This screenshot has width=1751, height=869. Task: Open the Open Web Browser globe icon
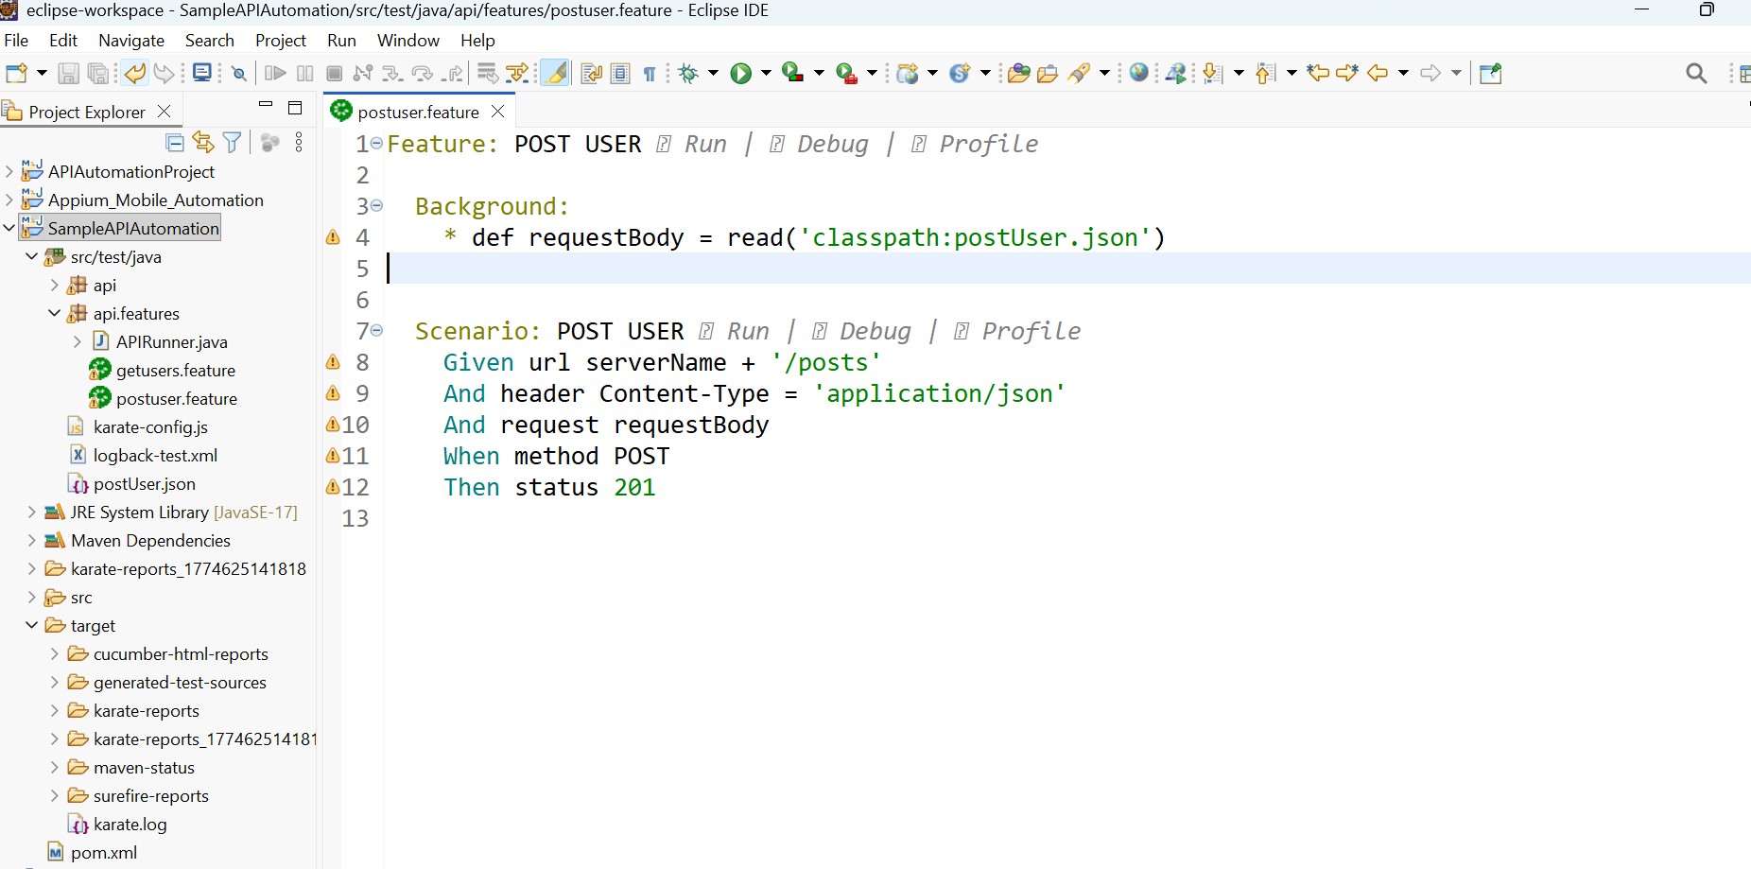(1139, 73)
